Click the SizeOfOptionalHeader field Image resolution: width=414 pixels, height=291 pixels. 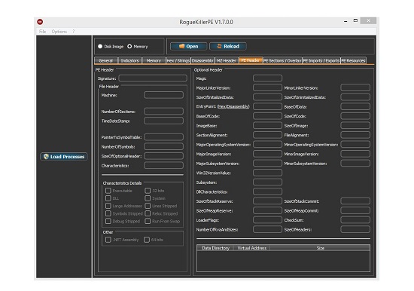163,156
